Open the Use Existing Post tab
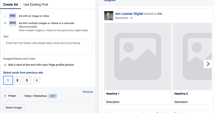 coord(36,5)
